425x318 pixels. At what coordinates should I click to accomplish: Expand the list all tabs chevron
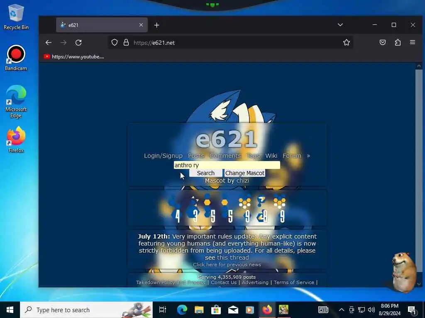coord(340,25)
